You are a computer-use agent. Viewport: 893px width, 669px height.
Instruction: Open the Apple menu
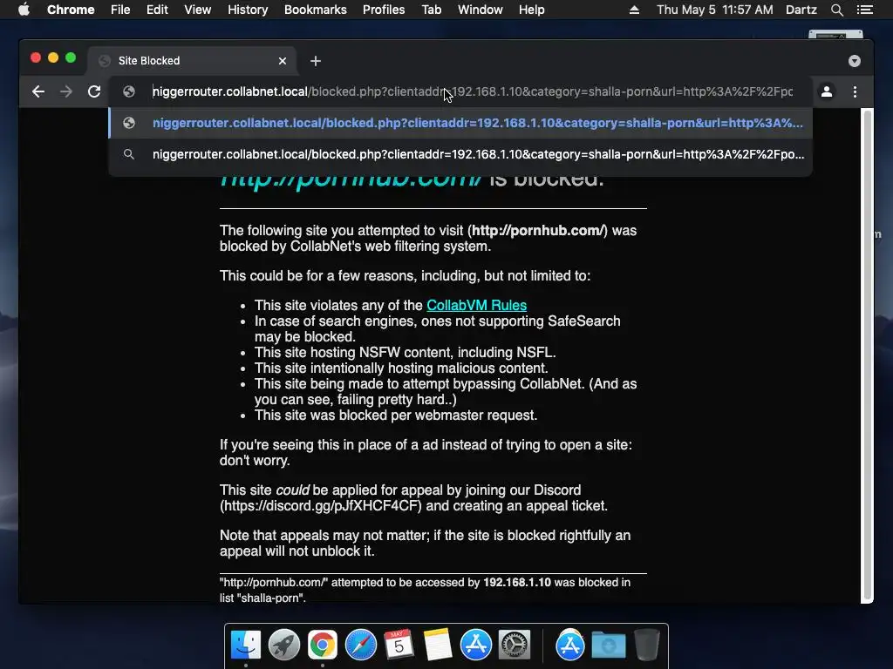click(x=24, y=10)
